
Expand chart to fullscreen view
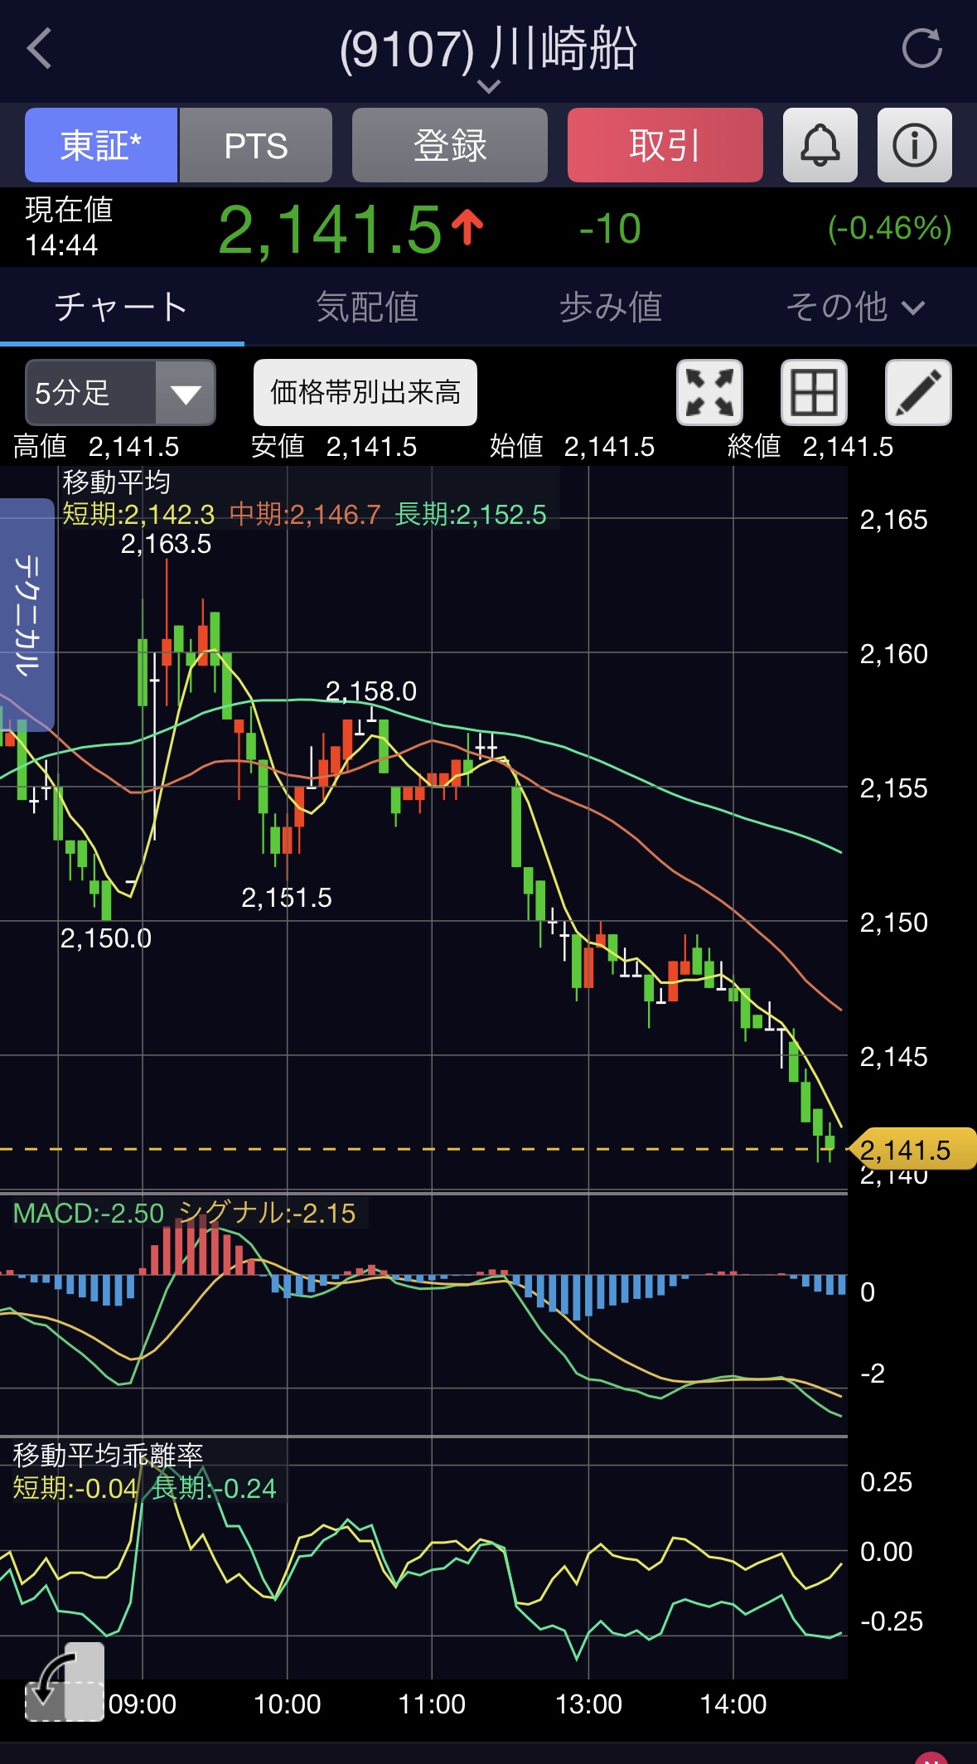709,392
